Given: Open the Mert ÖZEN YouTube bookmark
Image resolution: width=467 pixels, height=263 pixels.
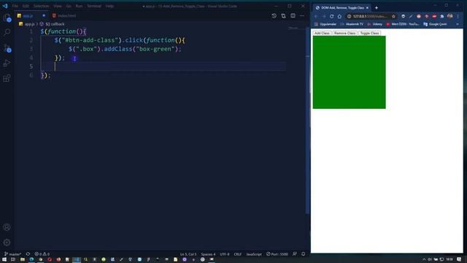Looking at the screenshot, I should [x=403, y=24].
